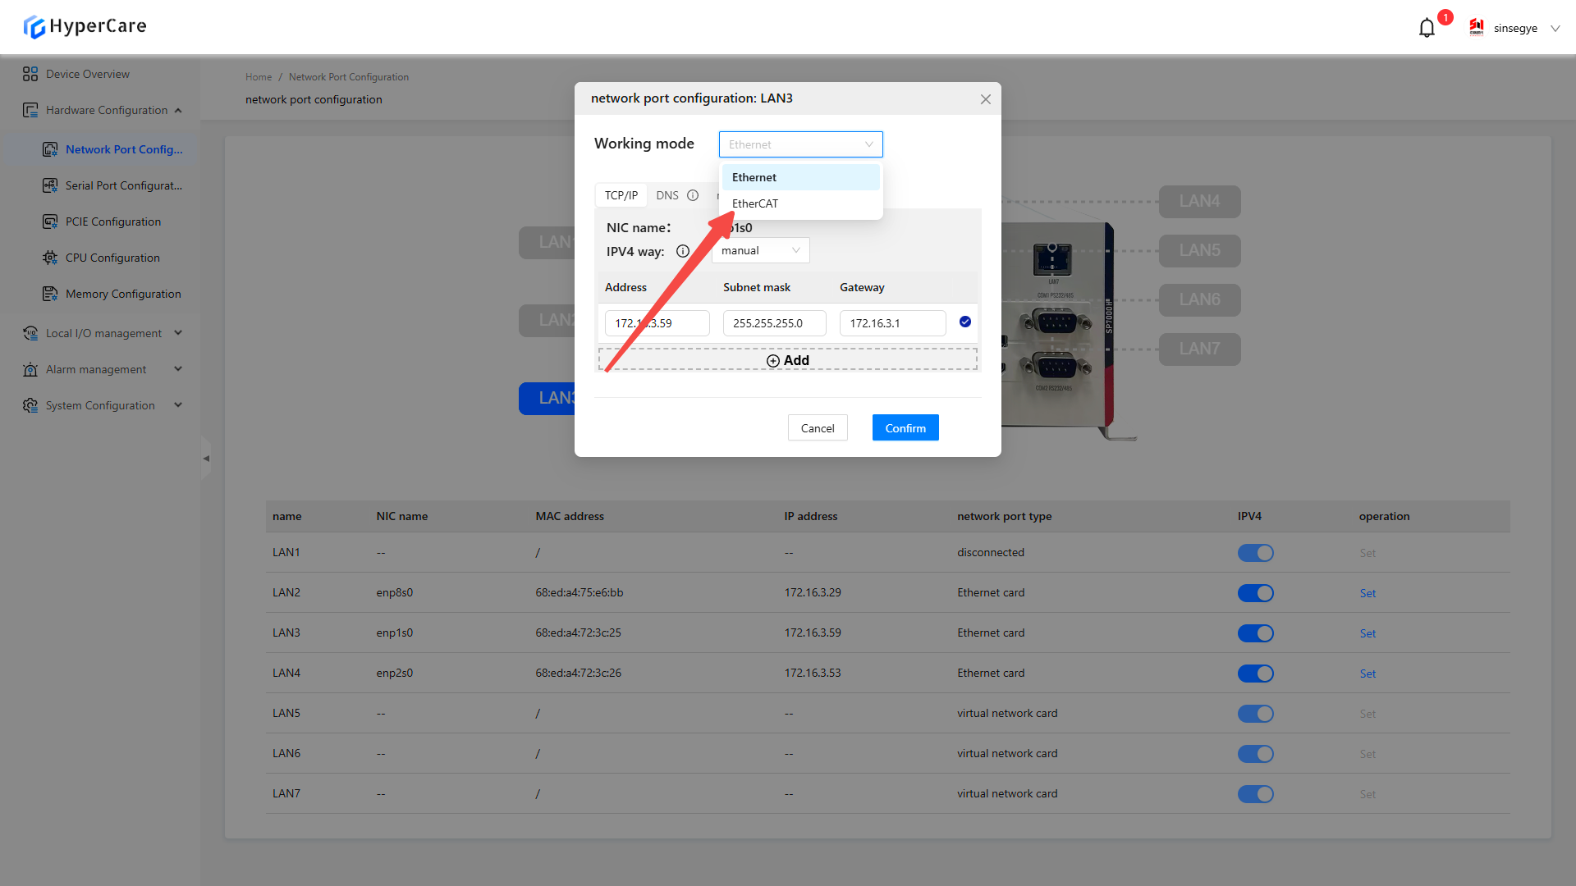This screenshot has height=886, width=1576.
Task: Click the IPV4 way info icon
Action: click(682, 251)
